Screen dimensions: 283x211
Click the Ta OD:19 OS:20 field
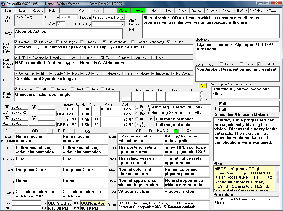(60, 203)
